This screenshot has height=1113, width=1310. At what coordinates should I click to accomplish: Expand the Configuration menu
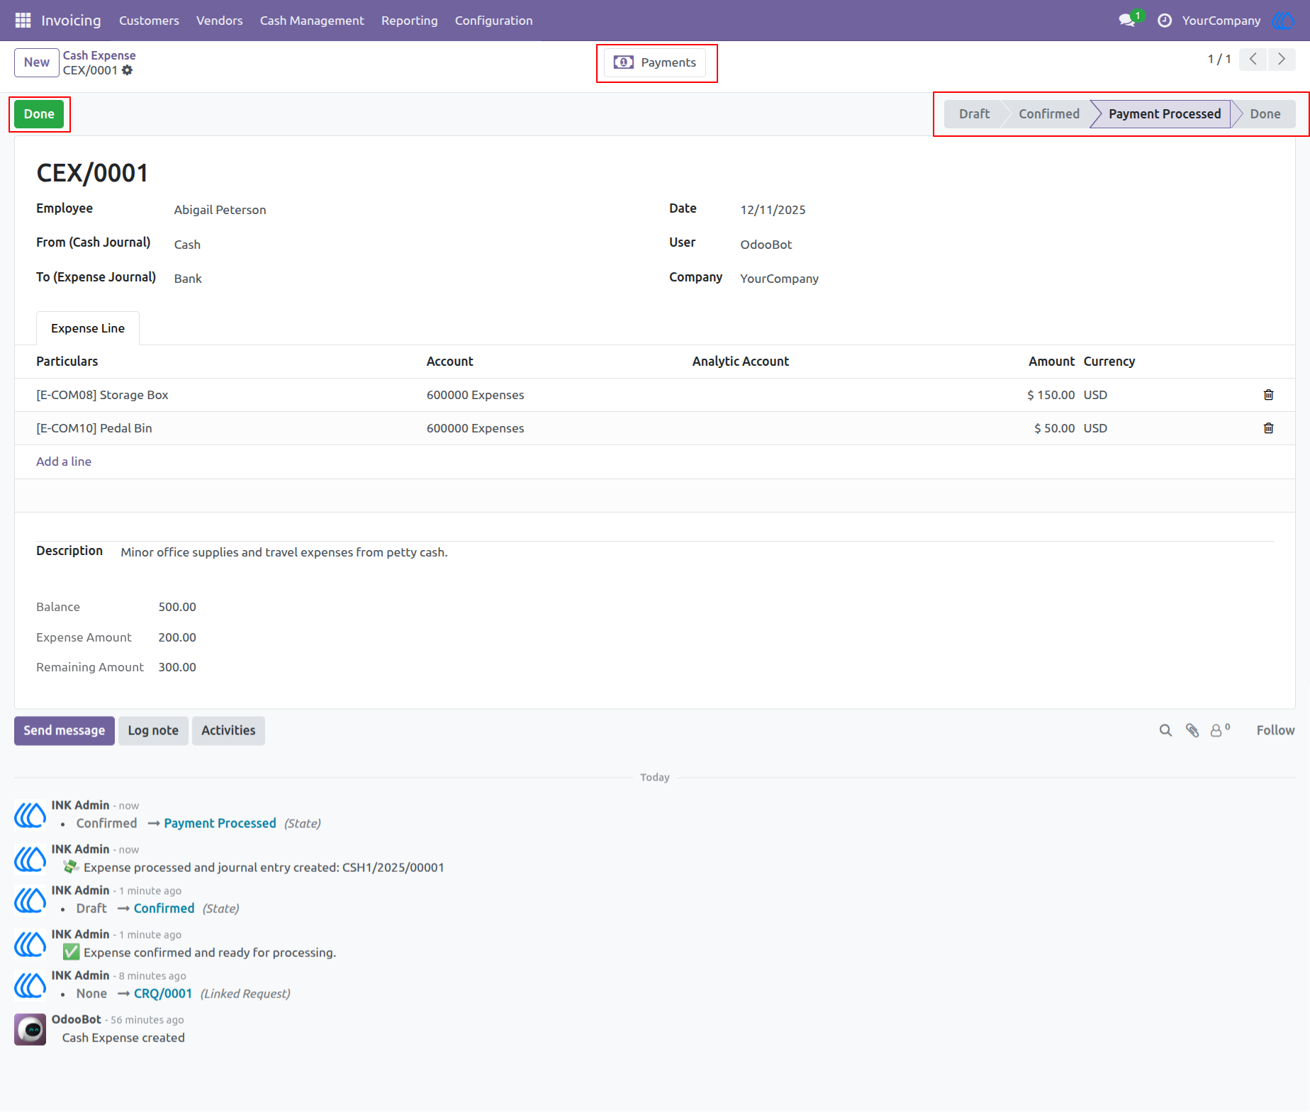click(x=494, y=21)
